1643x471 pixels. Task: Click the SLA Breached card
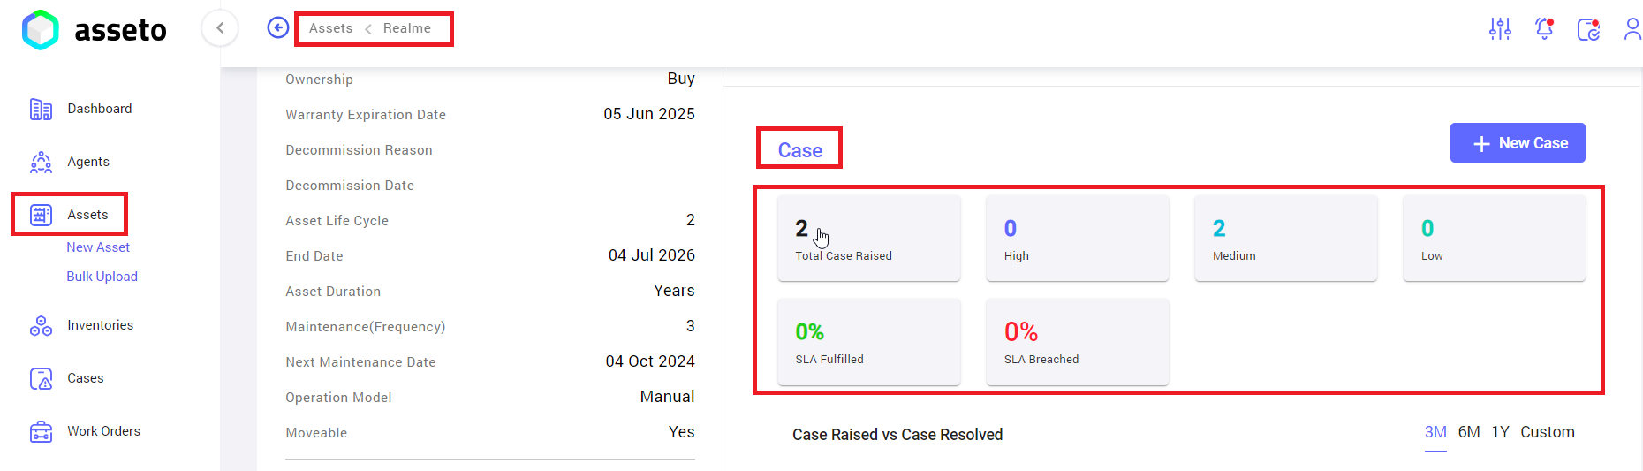point(1078,341)
